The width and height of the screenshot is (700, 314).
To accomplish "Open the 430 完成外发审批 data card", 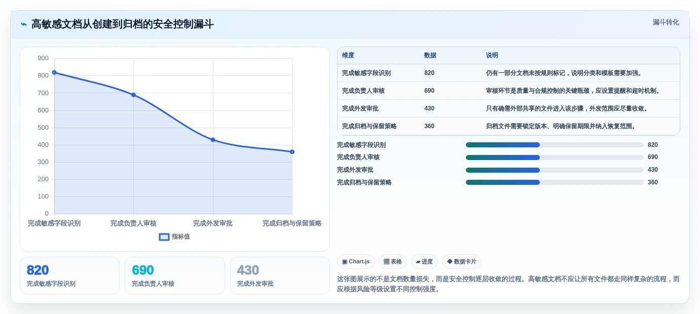I will tap(280, 276).
